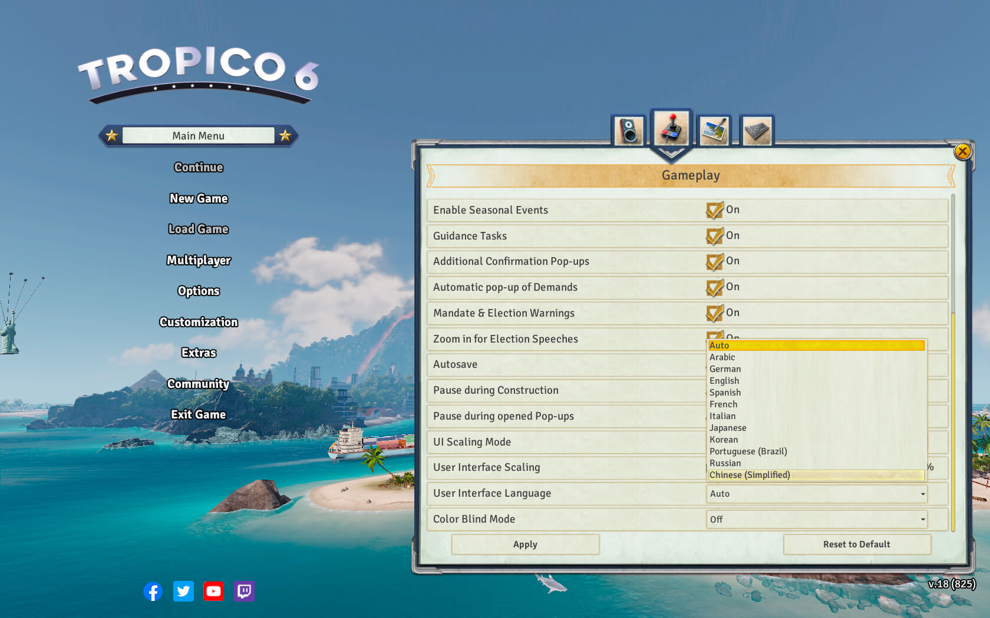Disable Additional Confirmation Pop-ups checkbox
This screenshot has width=990, height=618.
coord(714,261)
